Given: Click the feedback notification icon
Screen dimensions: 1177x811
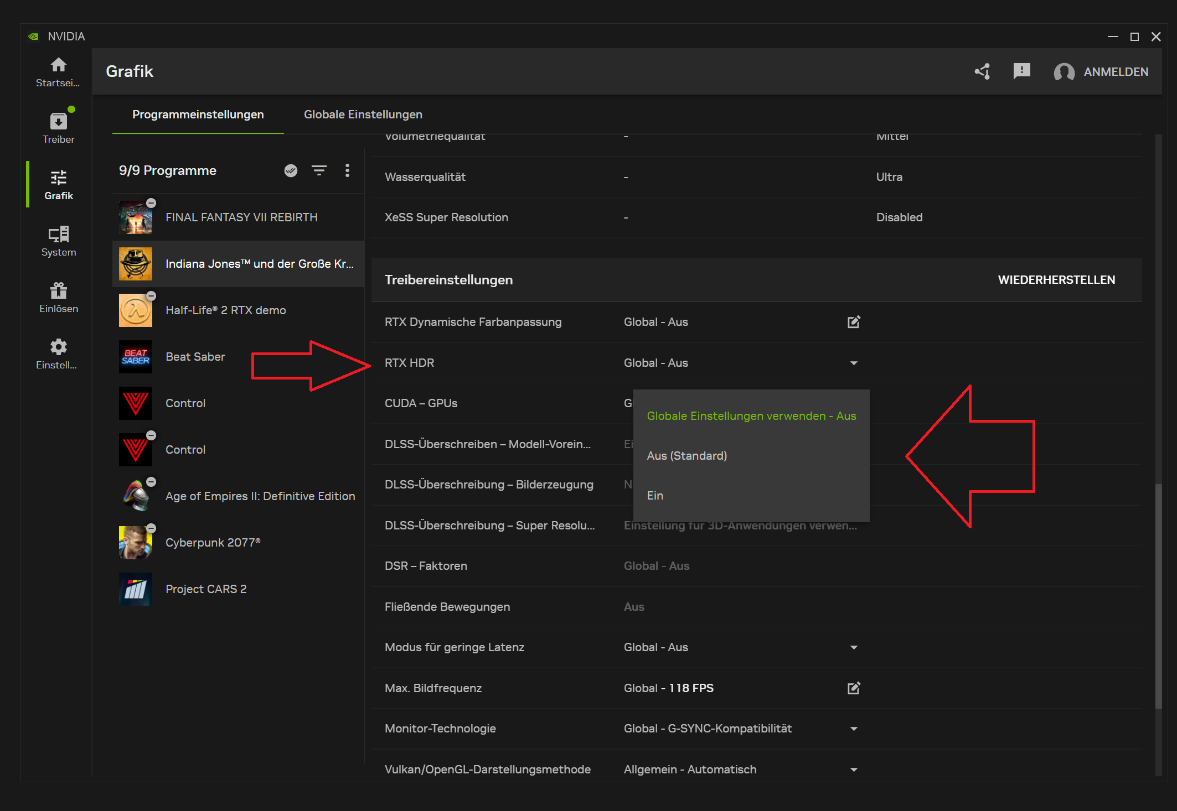Looking at the screenshot, I should [1021, 71].
